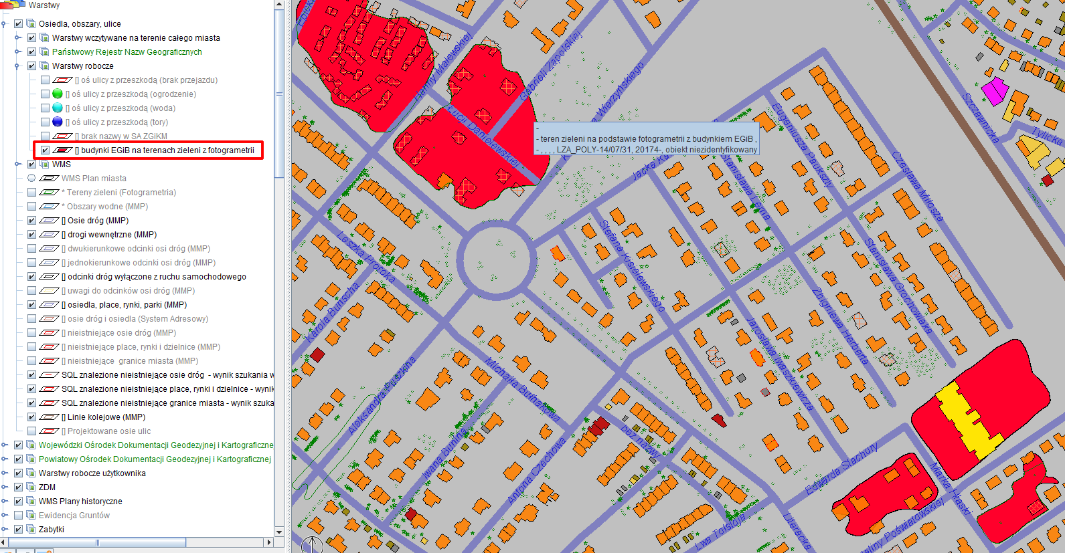Select the Osie dróg (MMP) layer label

(98, 221)
